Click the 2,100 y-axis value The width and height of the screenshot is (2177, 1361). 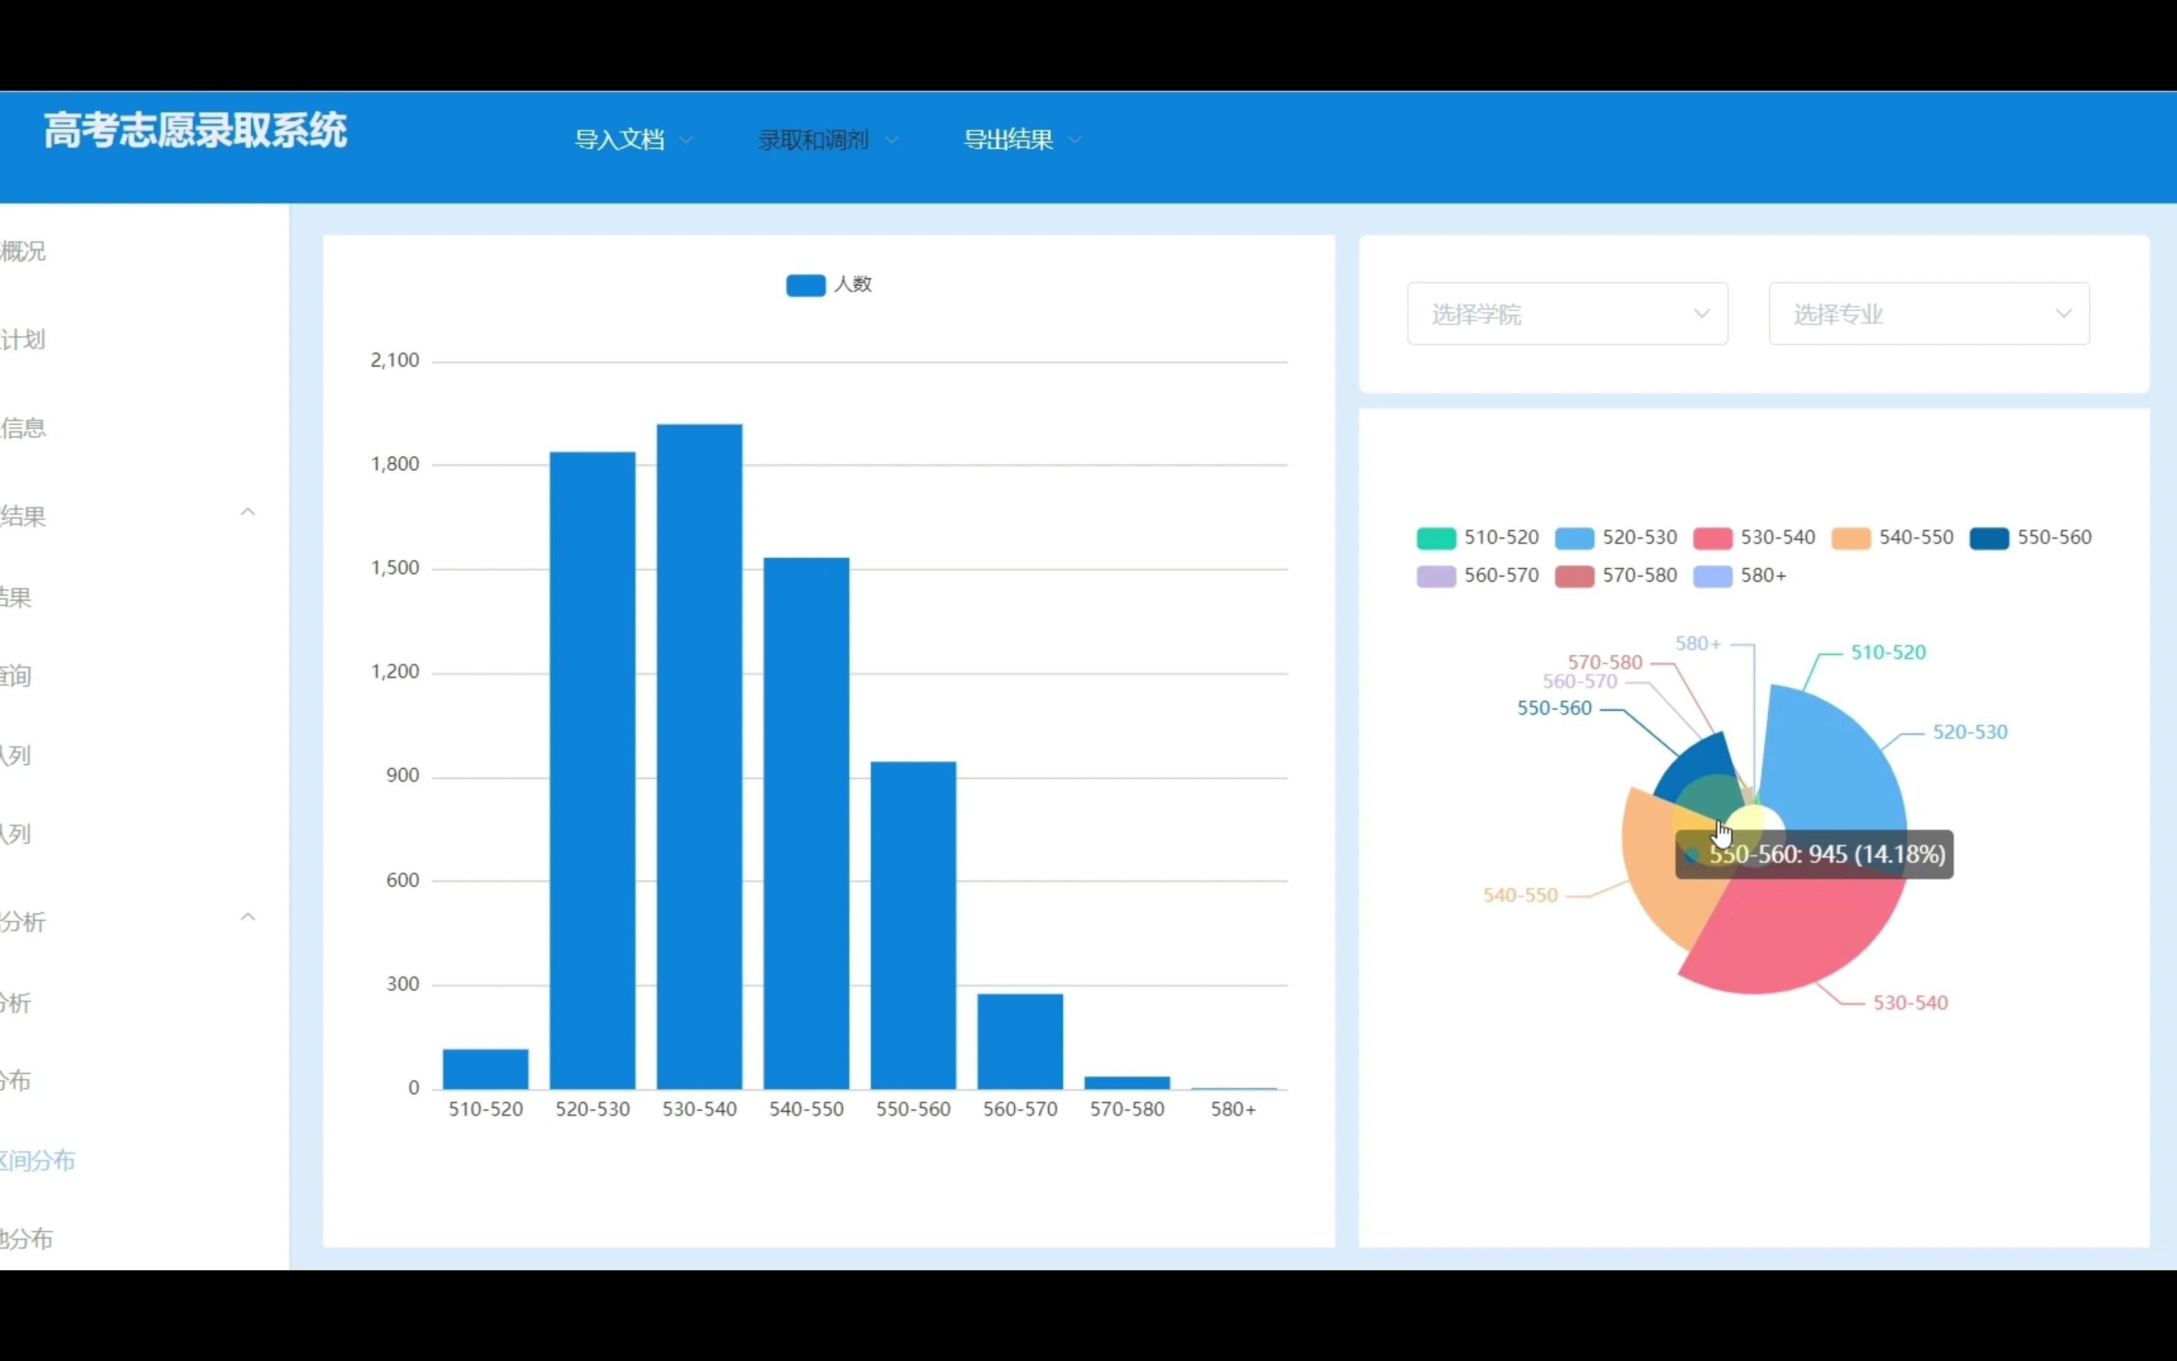pyautogui.click(x=395, y=360)
